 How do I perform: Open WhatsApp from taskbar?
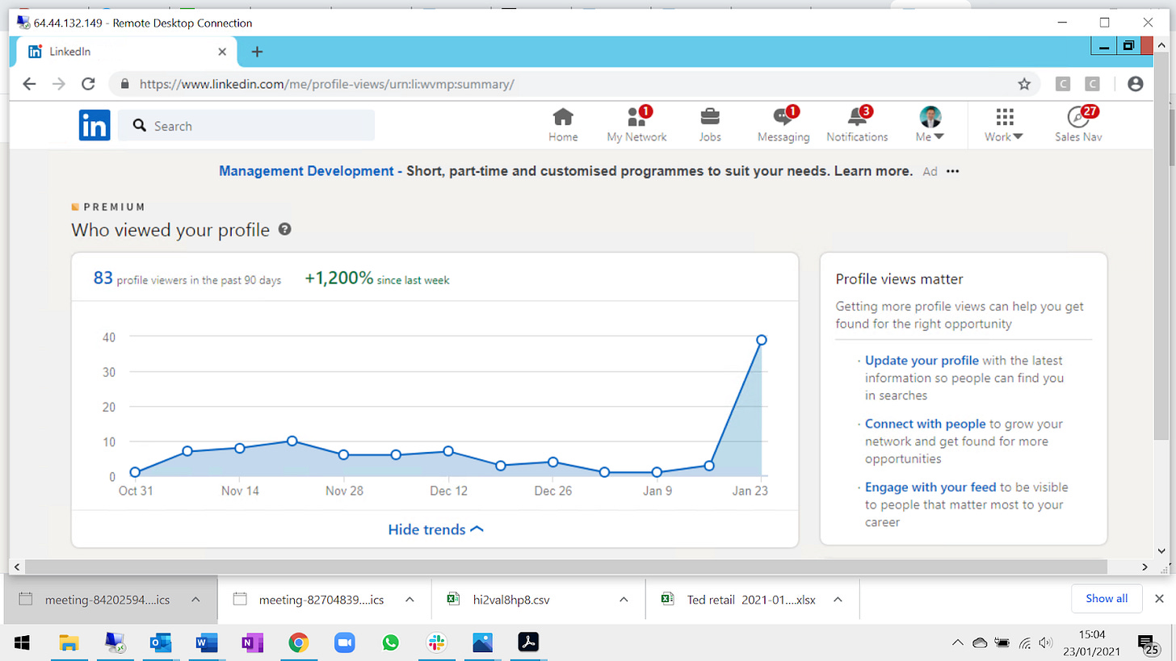(391, 642)
